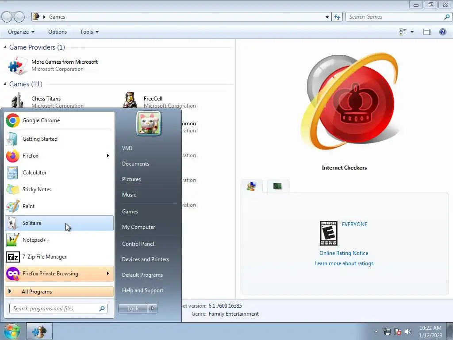Open VM1 user folder

click(x=127, y=148)
